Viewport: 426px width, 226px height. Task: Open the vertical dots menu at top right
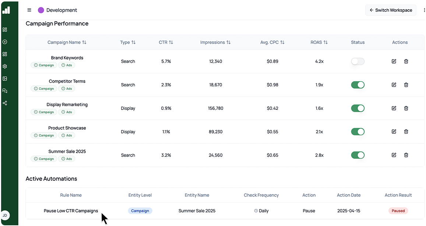[424, 10]
